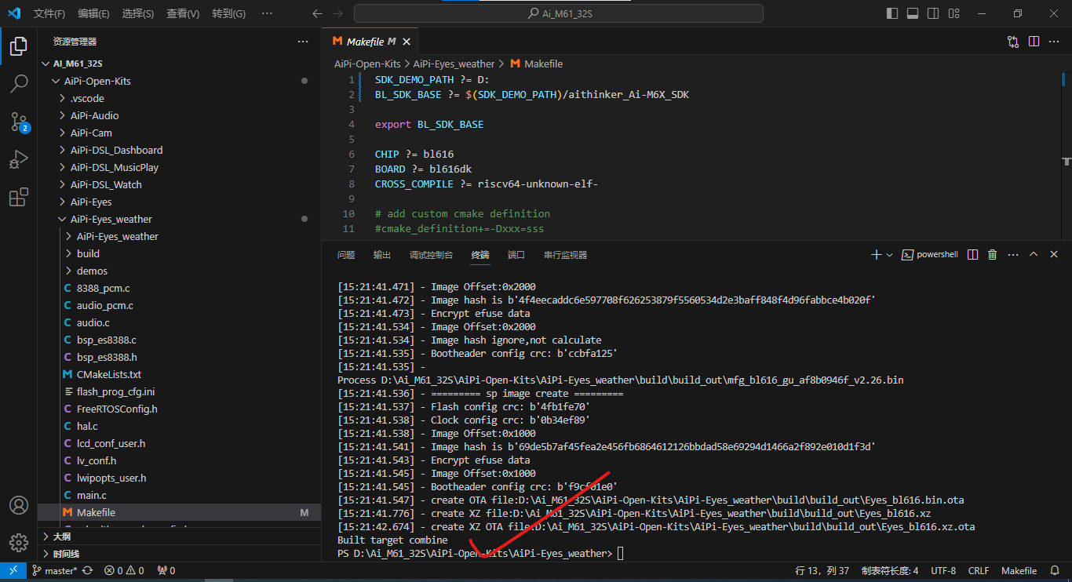Open the 转到(G) menu
The height and width of the screenshot is (582, 1072).
tap(228, 13)
